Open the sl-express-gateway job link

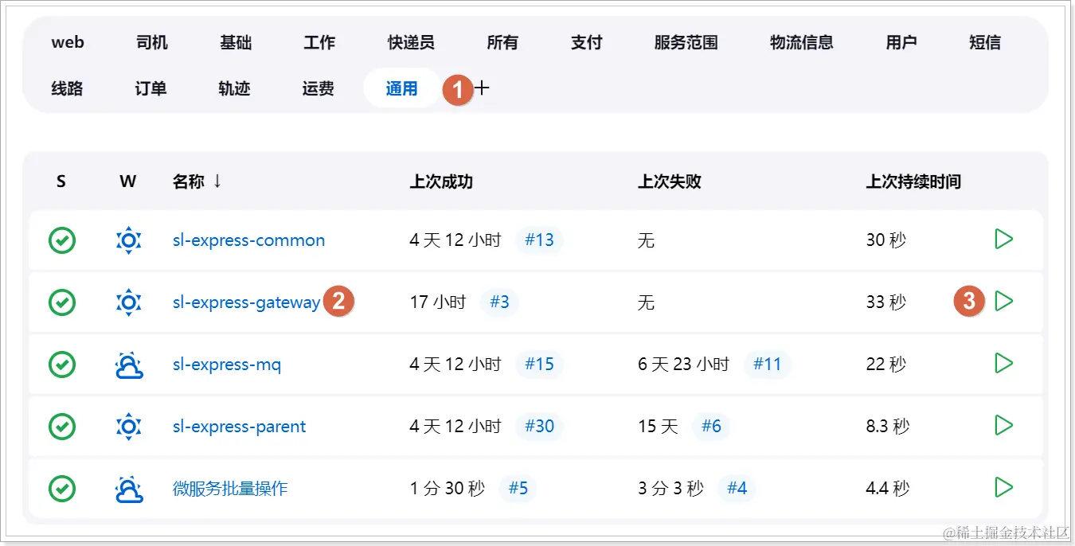point(246,302)
